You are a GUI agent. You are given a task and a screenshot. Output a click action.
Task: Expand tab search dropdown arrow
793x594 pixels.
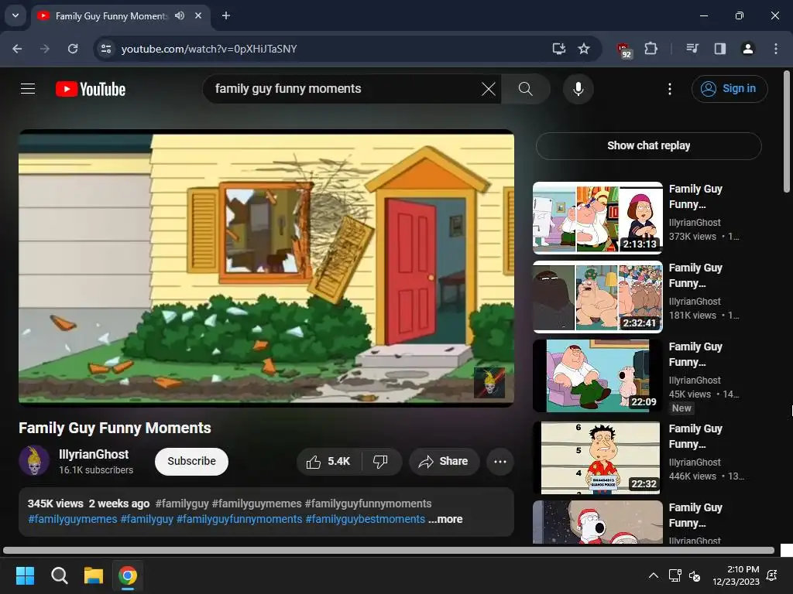pyautogui.click(x=15, y=15)
